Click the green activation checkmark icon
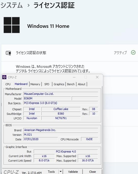The height and width of the screenshot is (174, 138). [133, 53]
